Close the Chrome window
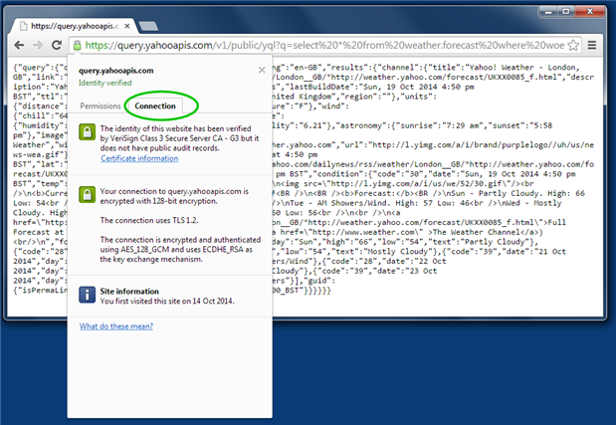The height and width of the screenshot is (425, 616). (x=590, y=12)
